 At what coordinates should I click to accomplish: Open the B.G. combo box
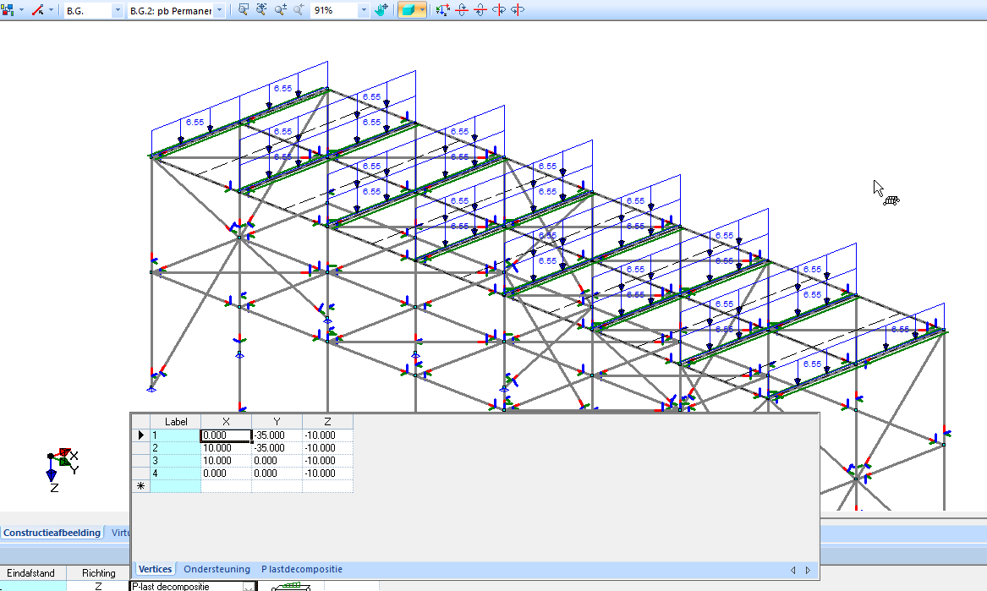tap(94, 11)
